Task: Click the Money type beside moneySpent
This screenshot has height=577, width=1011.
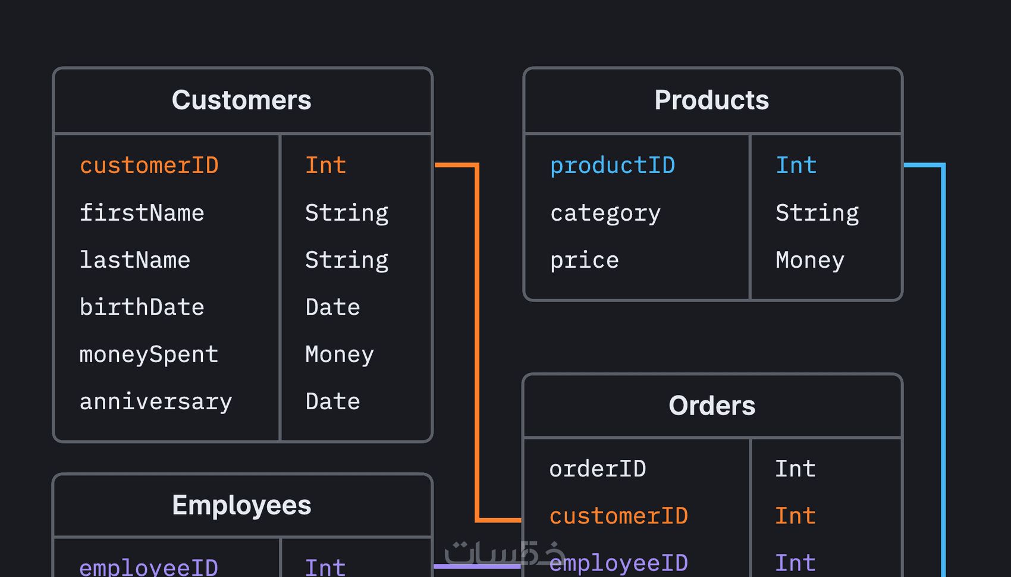Action: click(x=340, y=355)
